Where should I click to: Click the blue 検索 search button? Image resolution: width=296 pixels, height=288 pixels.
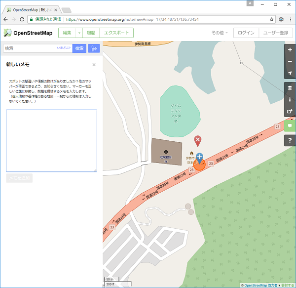pyautogui.click(x=79, y=48)
